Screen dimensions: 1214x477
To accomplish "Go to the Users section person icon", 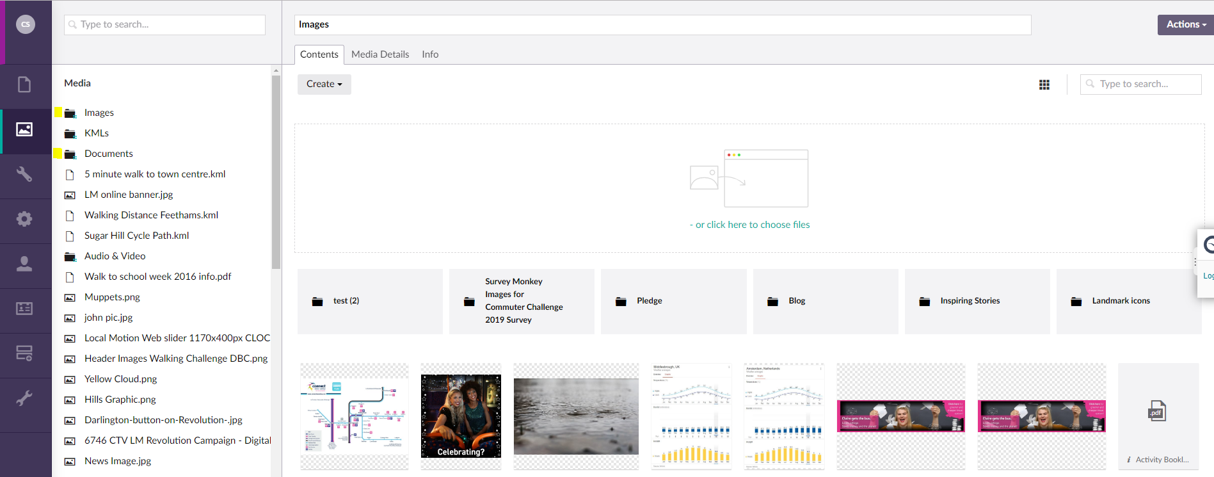I will (24, 264).
